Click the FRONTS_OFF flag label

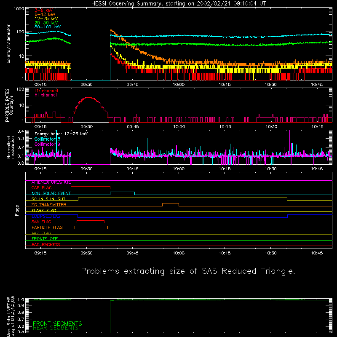(x=45, y=239)
